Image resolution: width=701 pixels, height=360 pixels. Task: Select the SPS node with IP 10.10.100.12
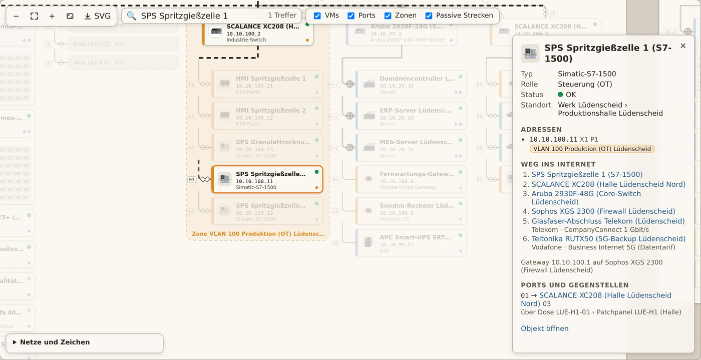267,211
